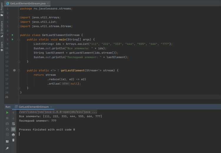
Task: Collapse the main method fold marker
Action: [x=19, y=40]
